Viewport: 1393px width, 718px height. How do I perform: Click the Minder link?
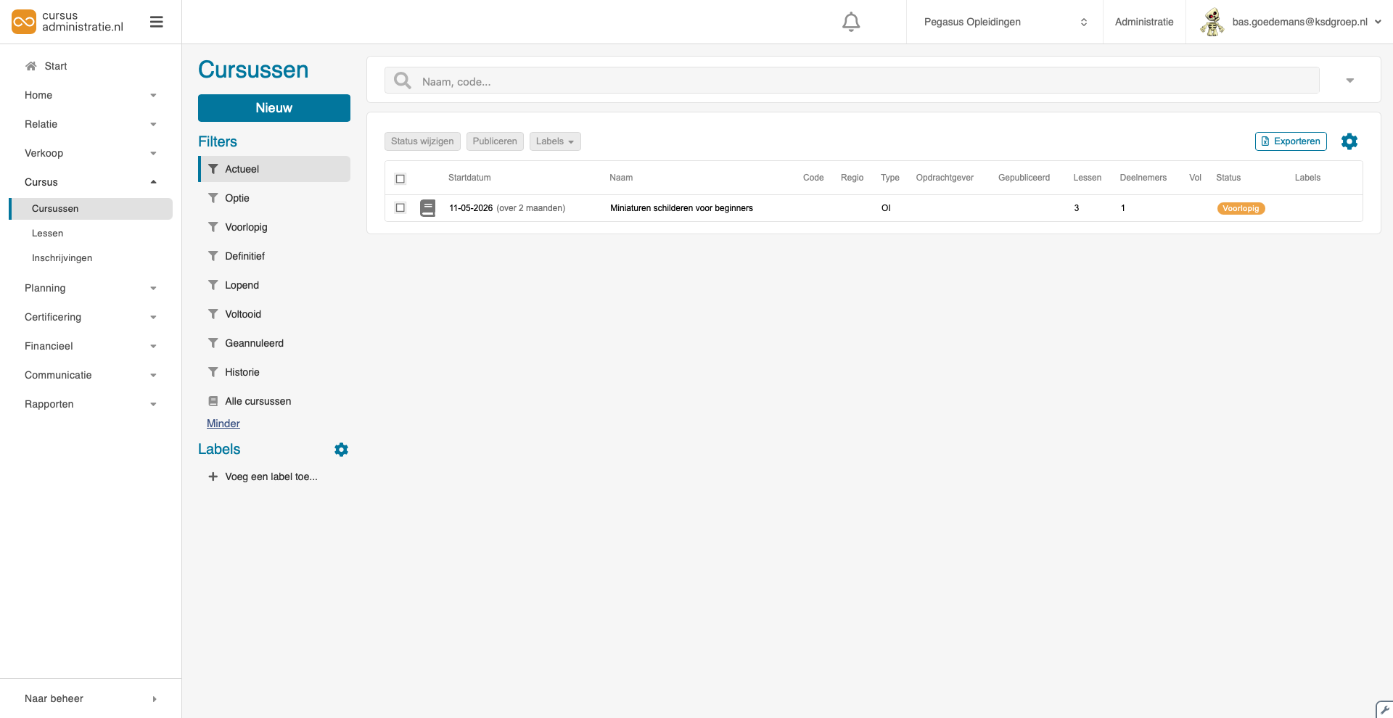point(223,424)
